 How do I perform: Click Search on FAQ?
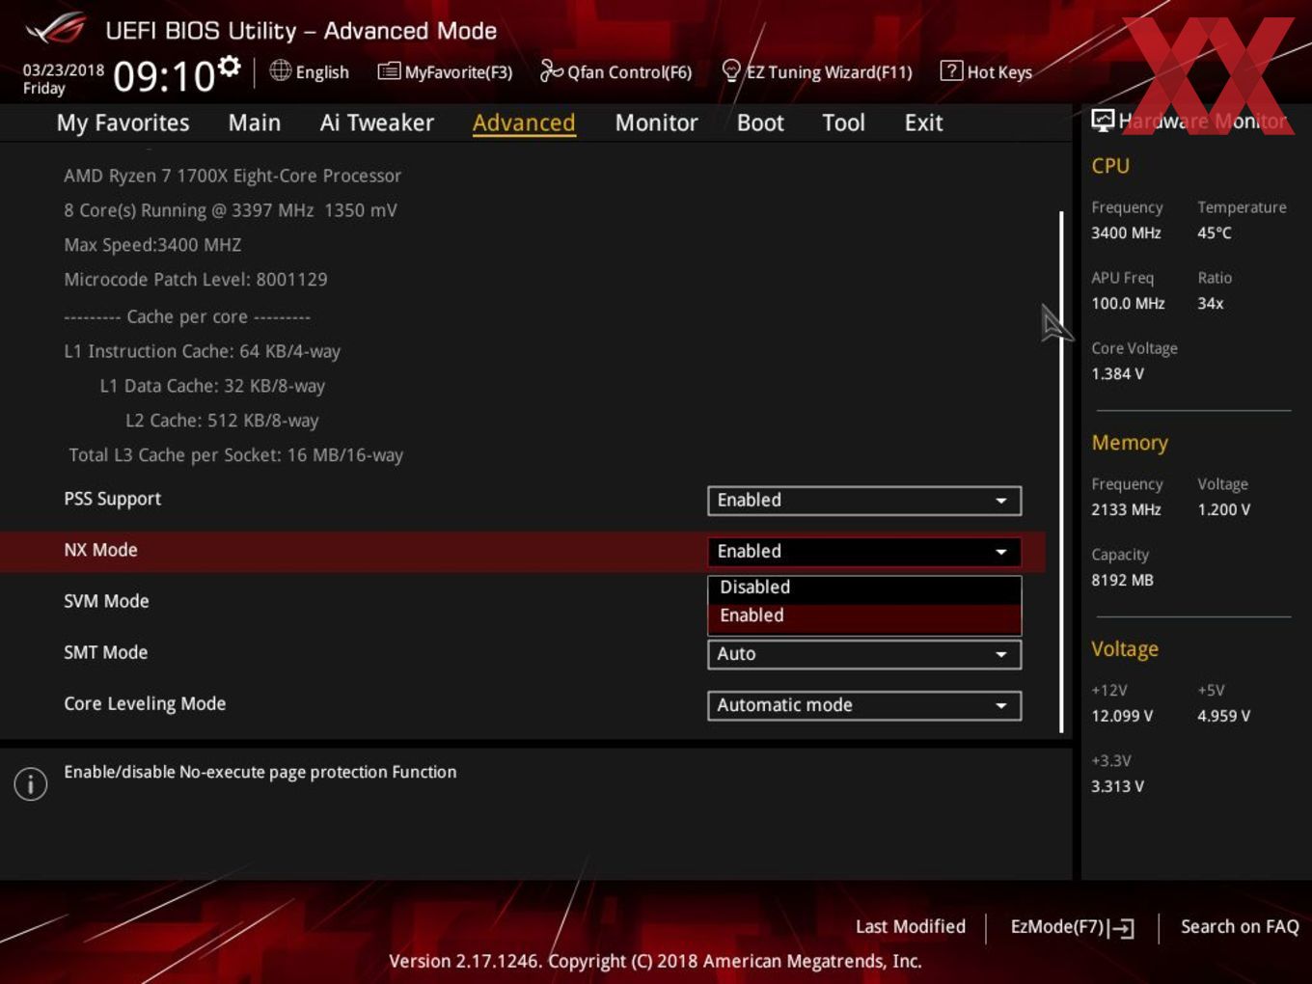[x=1240, y=926]
